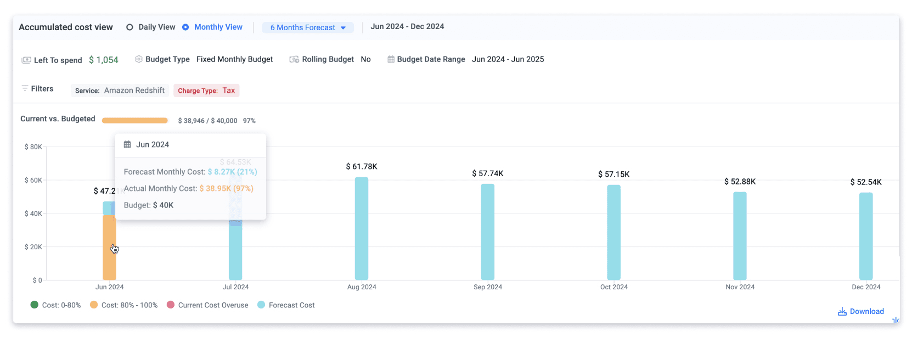Select the Monthly View radio button
Image resolution: width=912 pixels, height=337 pixels.
click(185, 27)
